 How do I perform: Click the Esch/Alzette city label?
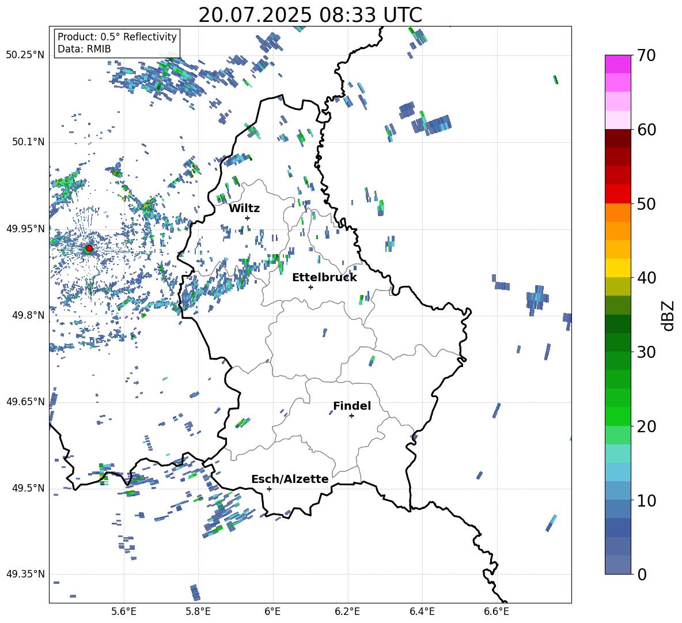pyautogui.click(x=290, y=479)
